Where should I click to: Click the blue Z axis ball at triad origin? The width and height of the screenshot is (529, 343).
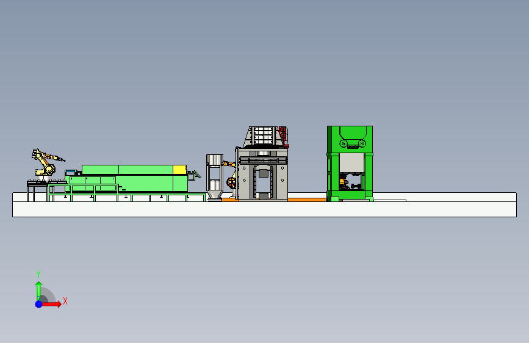[39, 304]
